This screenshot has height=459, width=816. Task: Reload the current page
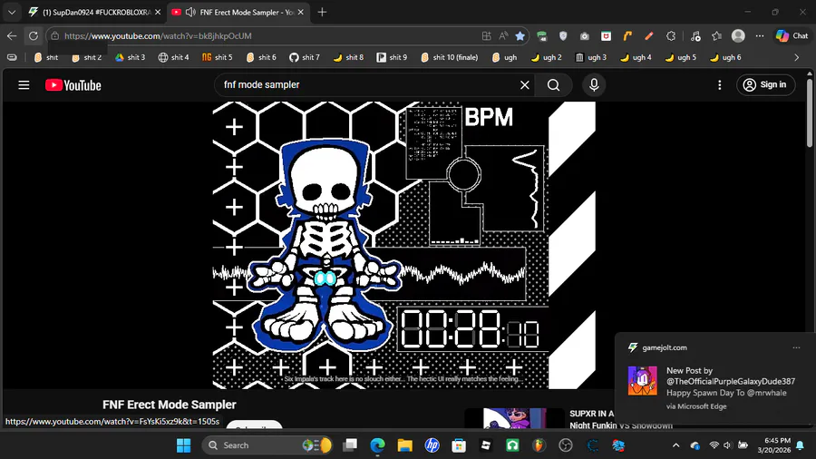(x=34, y=36)
